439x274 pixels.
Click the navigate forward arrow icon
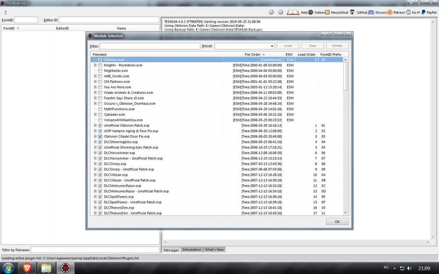[281, 12]
